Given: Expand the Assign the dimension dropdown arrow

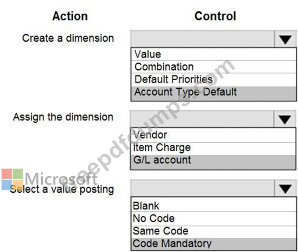Looking at the screenshot, I should [285, 119].
